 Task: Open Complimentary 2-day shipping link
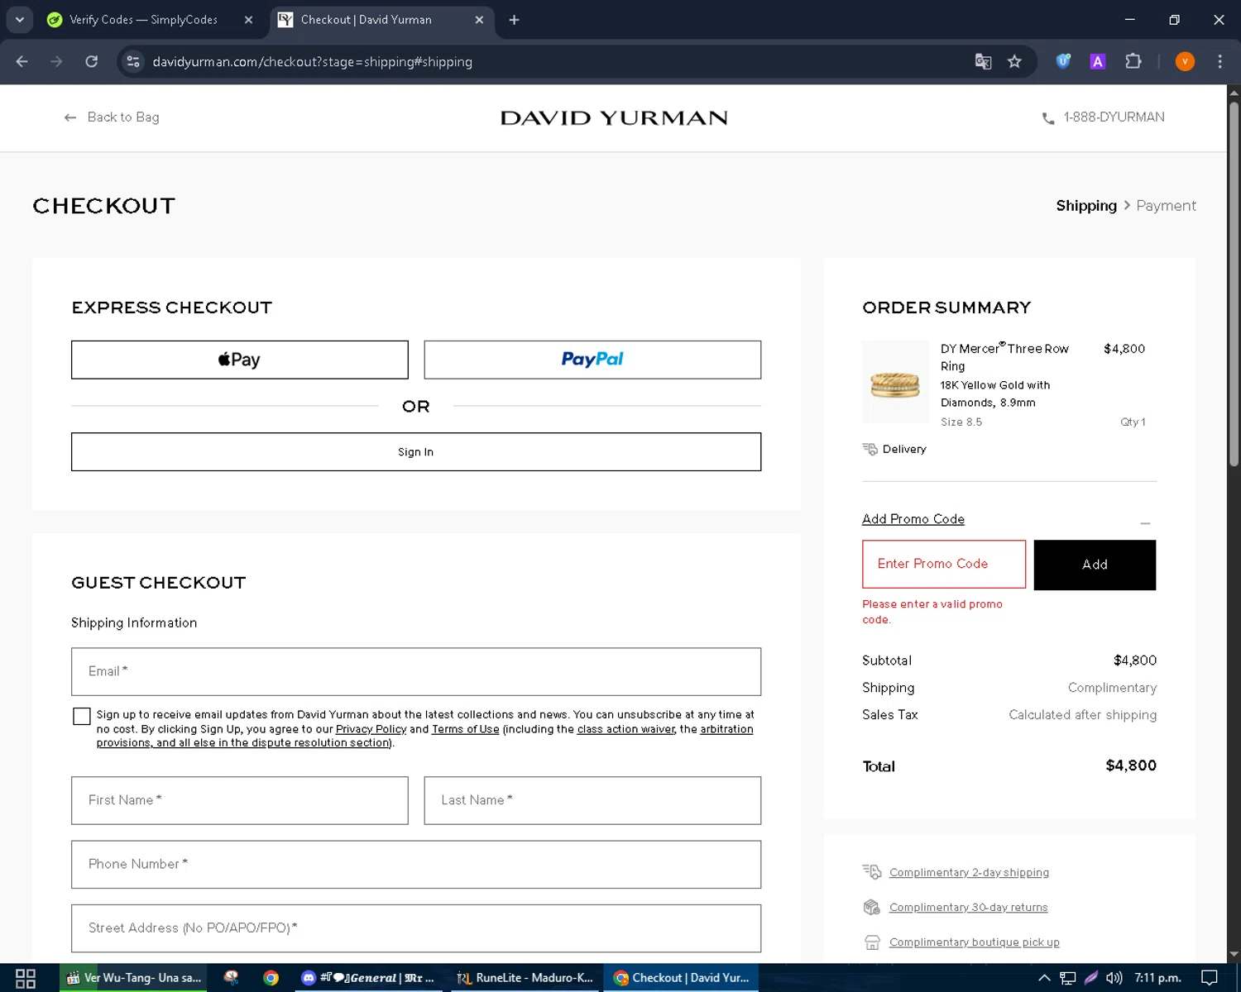969,873
